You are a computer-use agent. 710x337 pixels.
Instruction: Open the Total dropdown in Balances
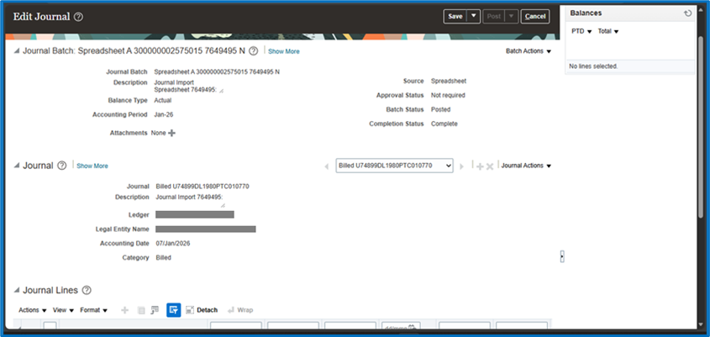click(x=608, y=31)
